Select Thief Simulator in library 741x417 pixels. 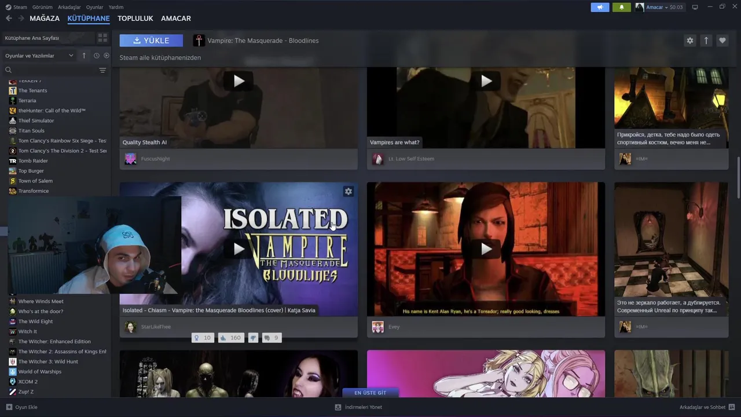(36, 120)
